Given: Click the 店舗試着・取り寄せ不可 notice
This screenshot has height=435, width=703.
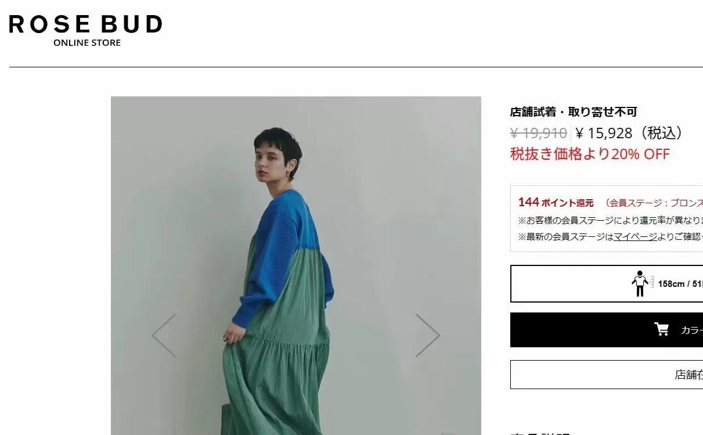Looking at the screenshot, I should [574, 112].
